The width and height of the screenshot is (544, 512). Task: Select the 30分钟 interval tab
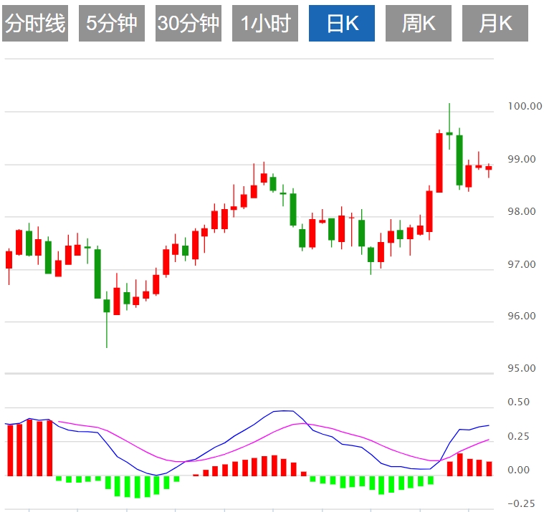coord(189,23)
